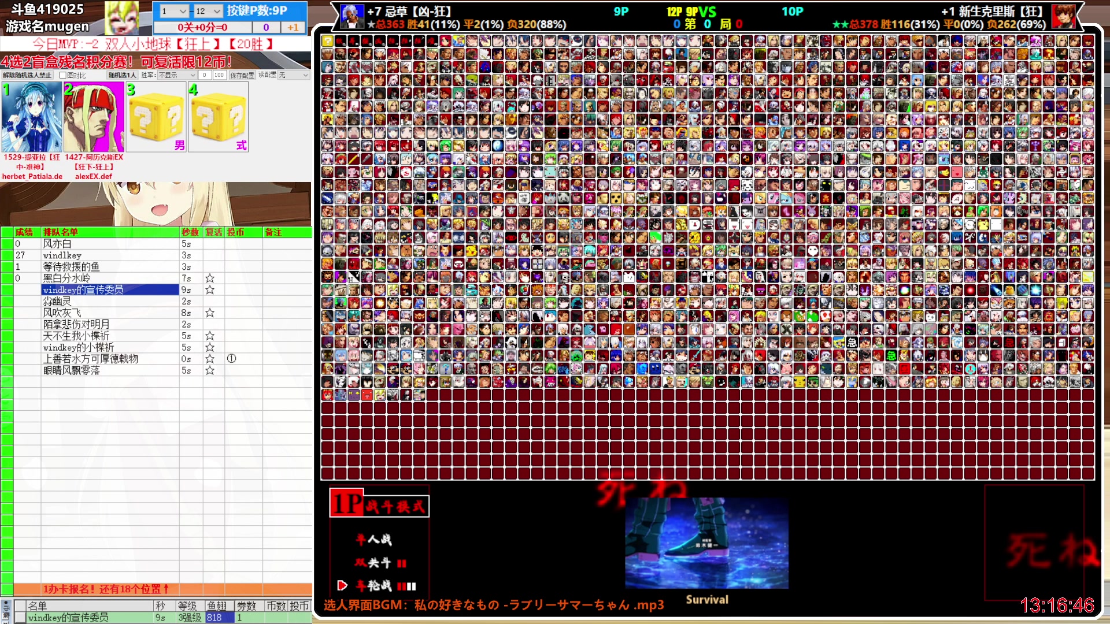
Task: Expand the 胜率 不显示 dropdown
Action: coord(177,75)
